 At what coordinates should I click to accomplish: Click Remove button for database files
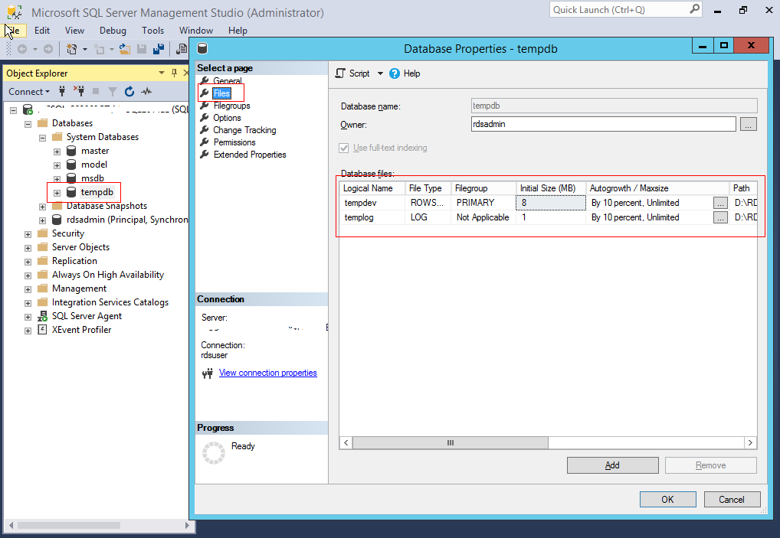point(710,465)
